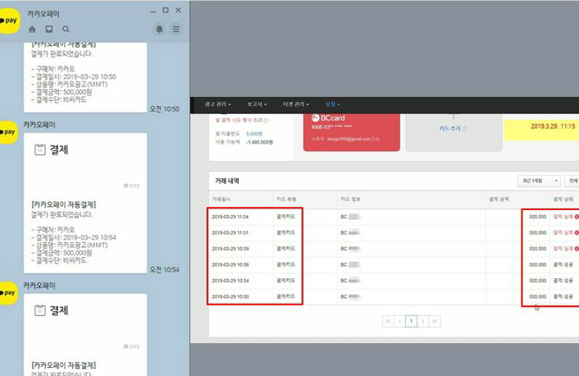The image size is (579, 376).
Task: Click the 오전 10:54 timestamp in chat
Action: (x=164, y=270)
